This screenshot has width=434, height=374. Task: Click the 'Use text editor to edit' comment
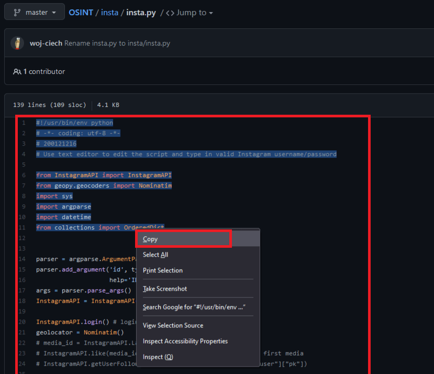pos(186,155)
